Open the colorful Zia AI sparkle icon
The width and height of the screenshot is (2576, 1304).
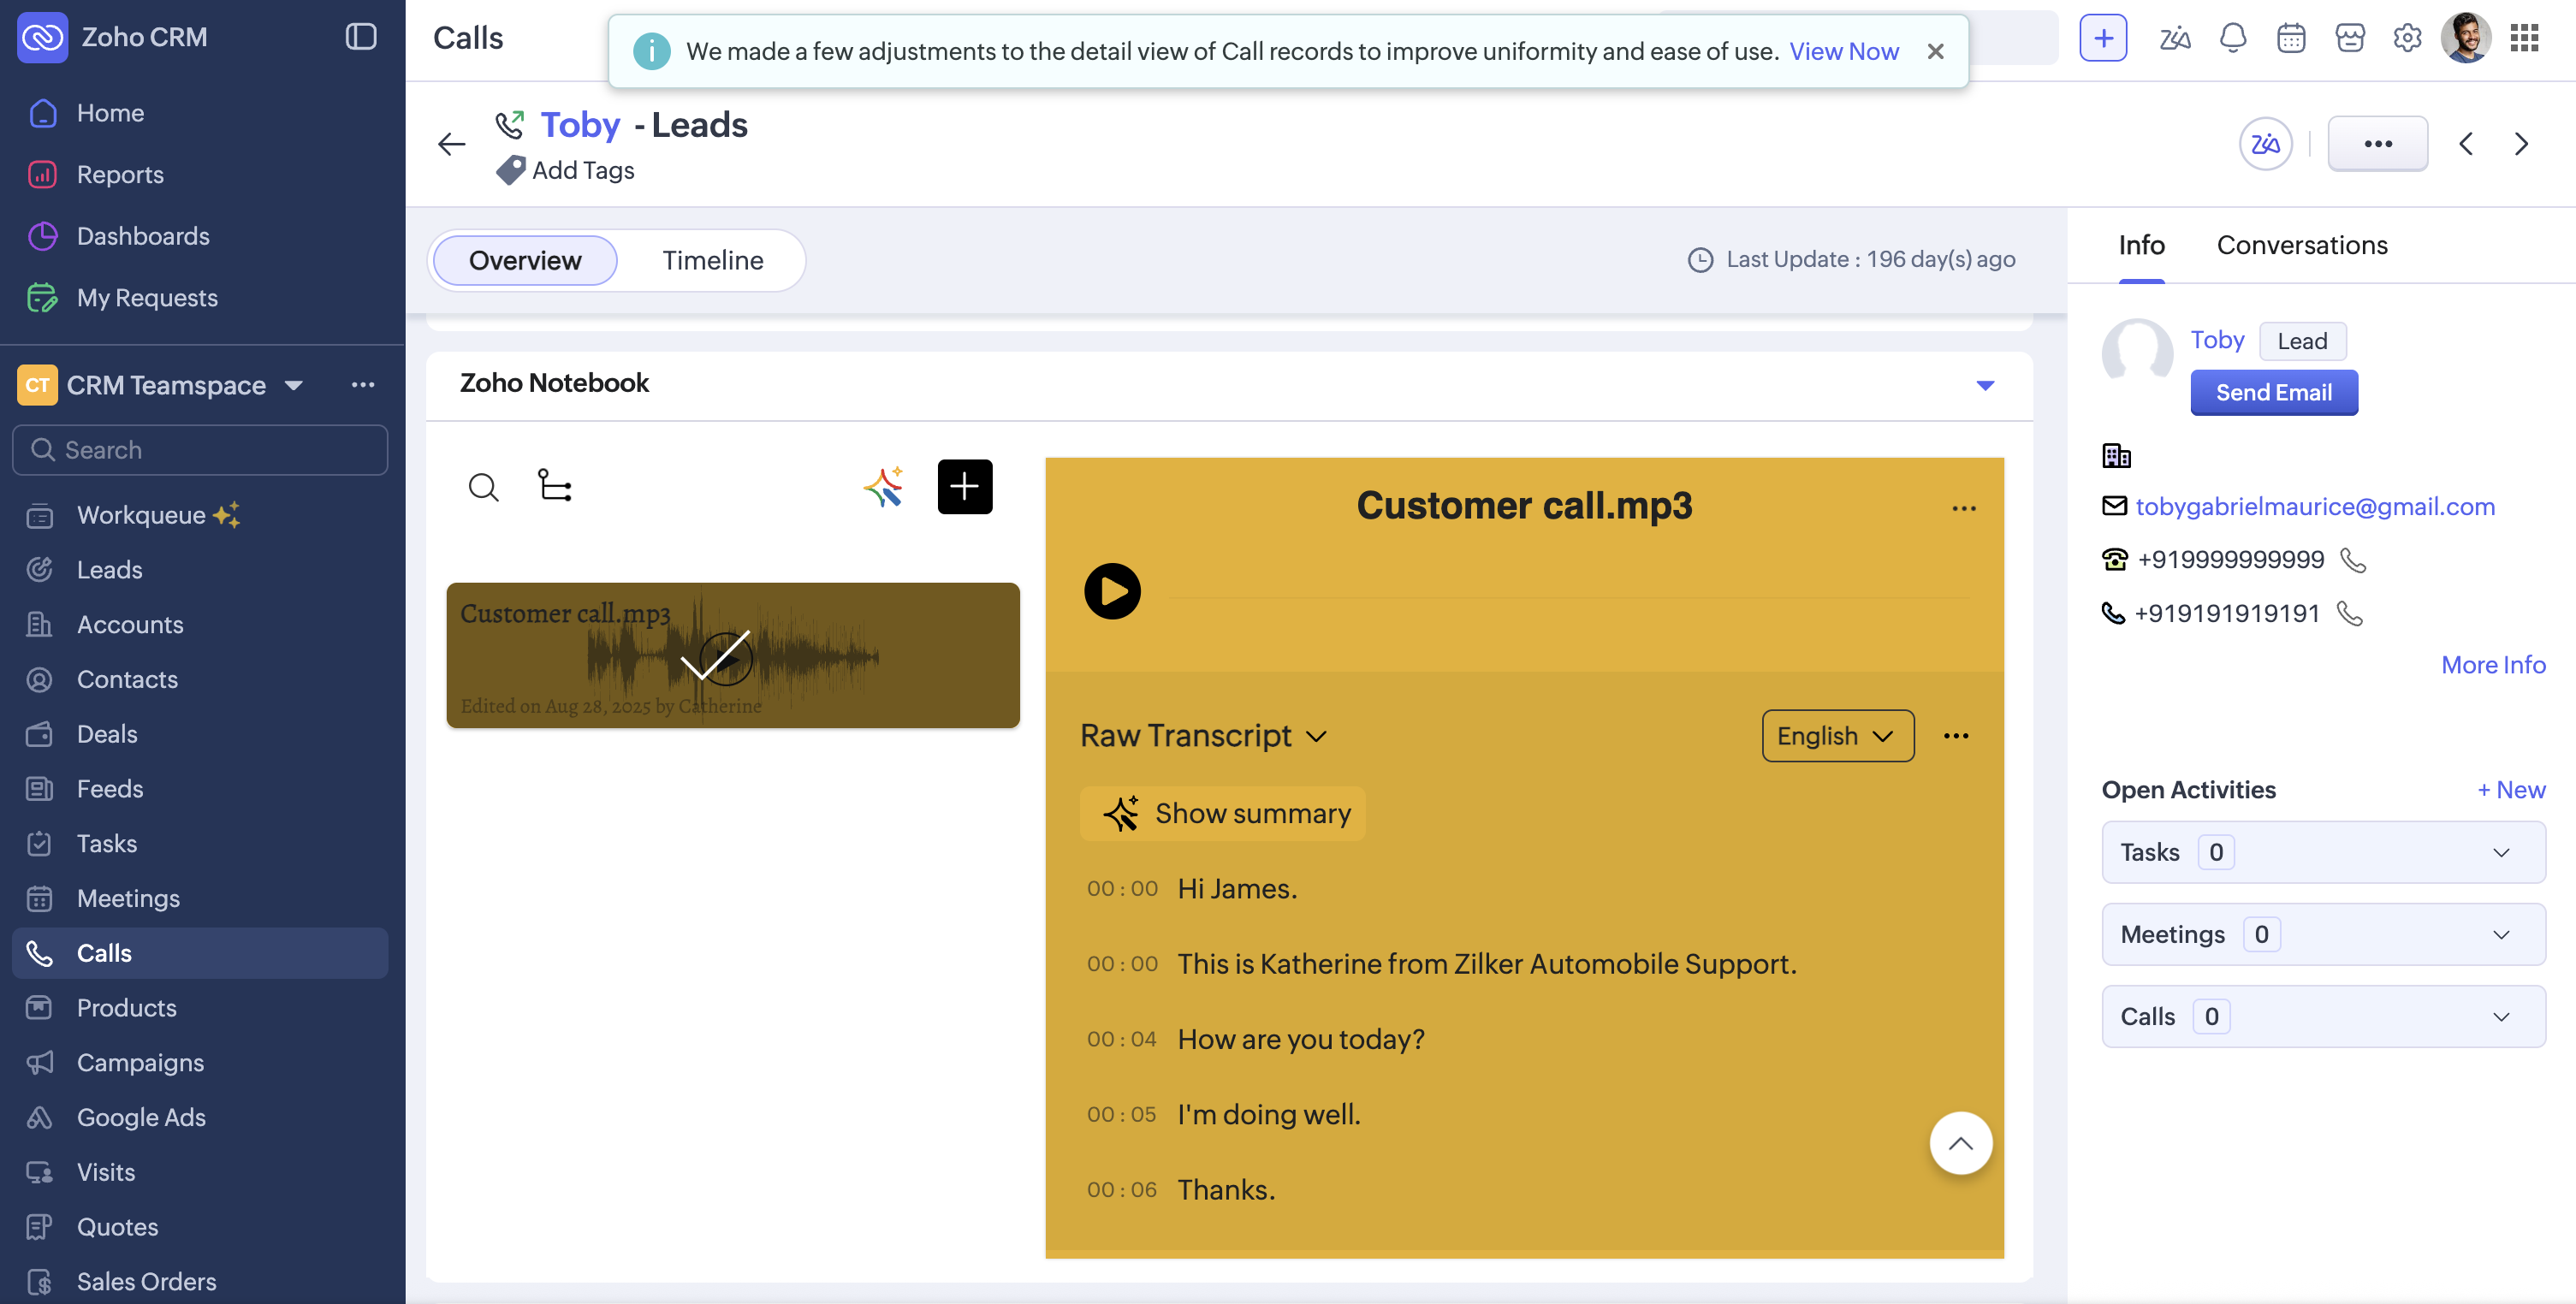point(883,487)
